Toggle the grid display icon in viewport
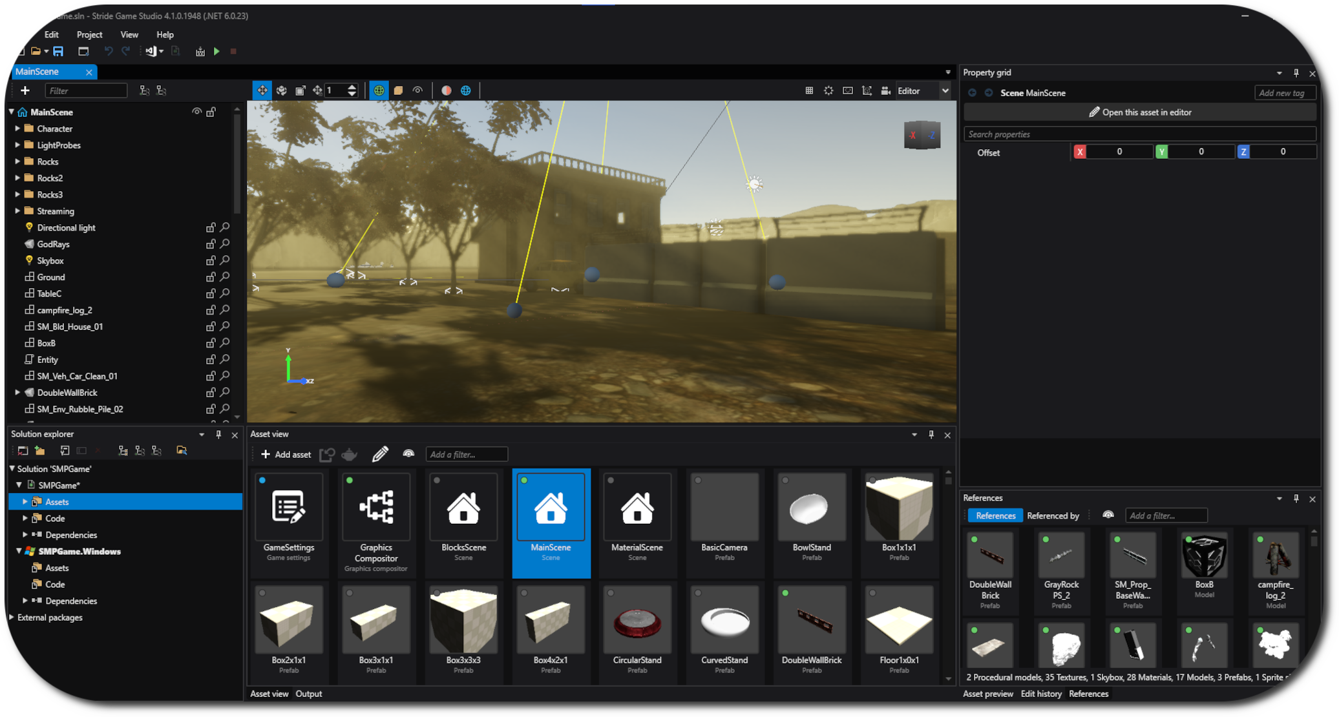The width and height of the screenshot is (1339, 717). click(809, 90)
